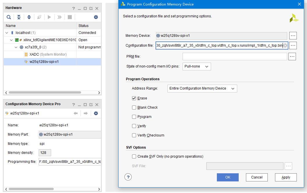307x193 pixels.
Task: Click Memory density value field
Action: pos(45,153)
